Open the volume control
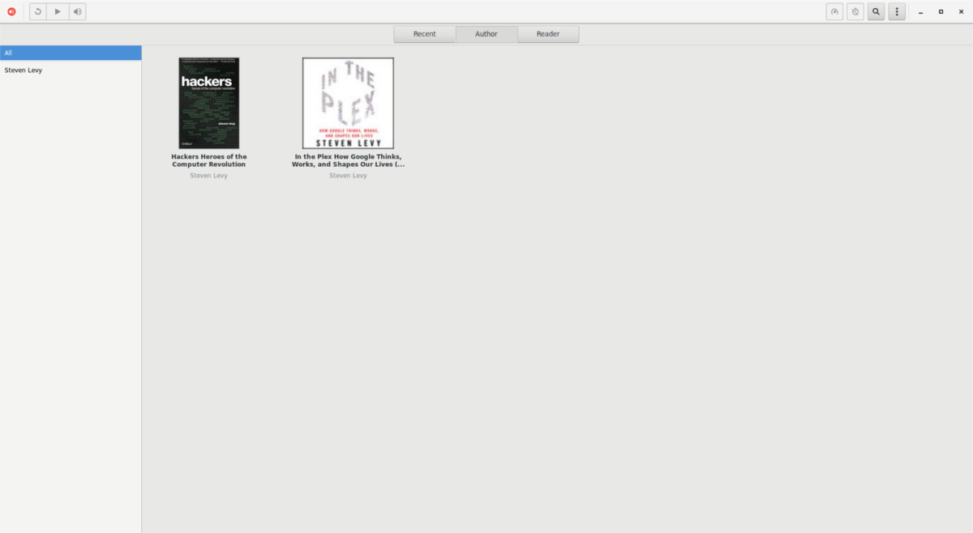 pyautogui.click(x=77, y=11)
